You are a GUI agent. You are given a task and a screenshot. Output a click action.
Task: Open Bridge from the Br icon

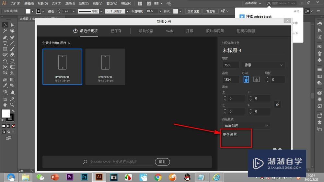click(x=140, y=4)
